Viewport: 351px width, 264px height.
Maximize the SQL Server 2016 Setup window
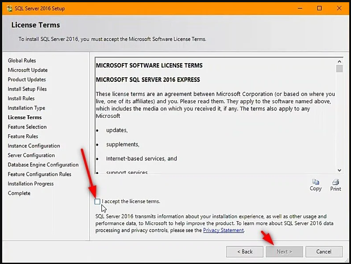click(x=320, y=8)
